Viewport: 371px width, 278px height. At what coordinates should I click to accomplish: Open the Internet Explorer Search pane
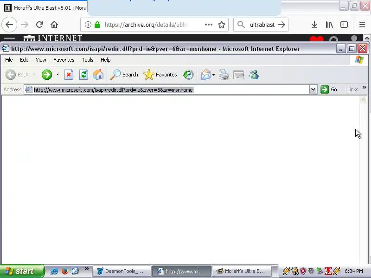click(124, 75)
